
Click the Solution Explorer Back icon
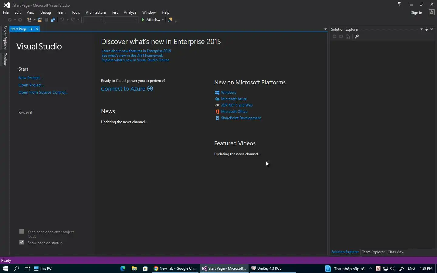(334, 36)
